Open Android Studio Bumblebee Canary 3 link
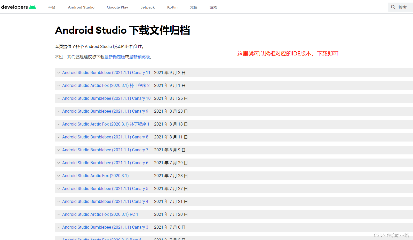The height and width of the screenshot is (240, 413). pyautogui.click(x=105, y=227)
